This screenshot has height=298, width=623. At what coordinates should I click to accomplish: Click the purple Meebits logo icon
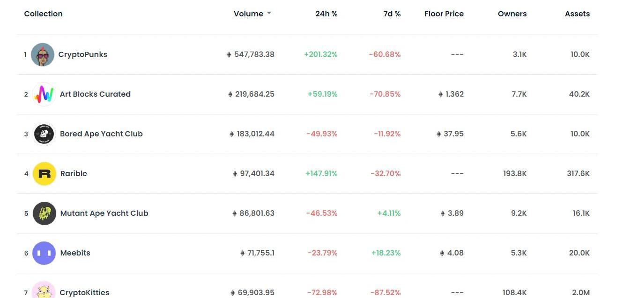pyautogui.click(x=44, y=253)
